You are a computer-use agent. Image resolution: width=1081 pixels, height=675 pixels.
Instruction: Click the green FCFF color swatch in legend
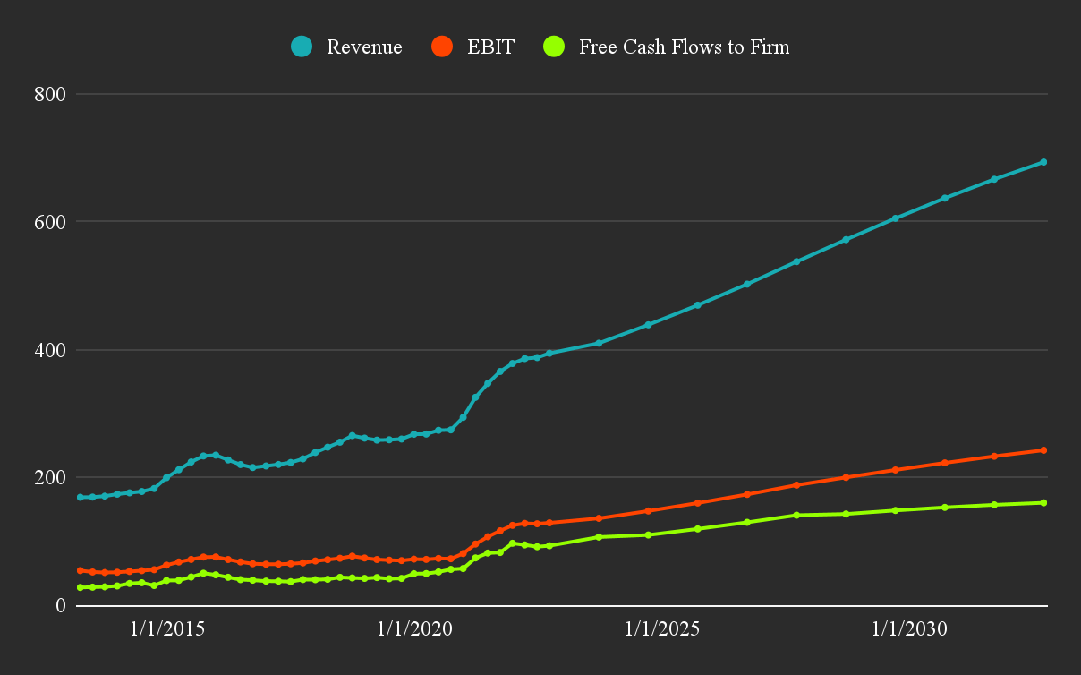tap(553, 47)
